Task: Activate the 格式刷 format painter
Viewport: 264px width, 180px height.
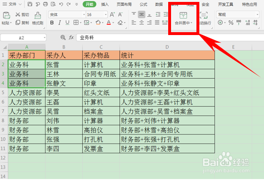Action: click(38, 19)
